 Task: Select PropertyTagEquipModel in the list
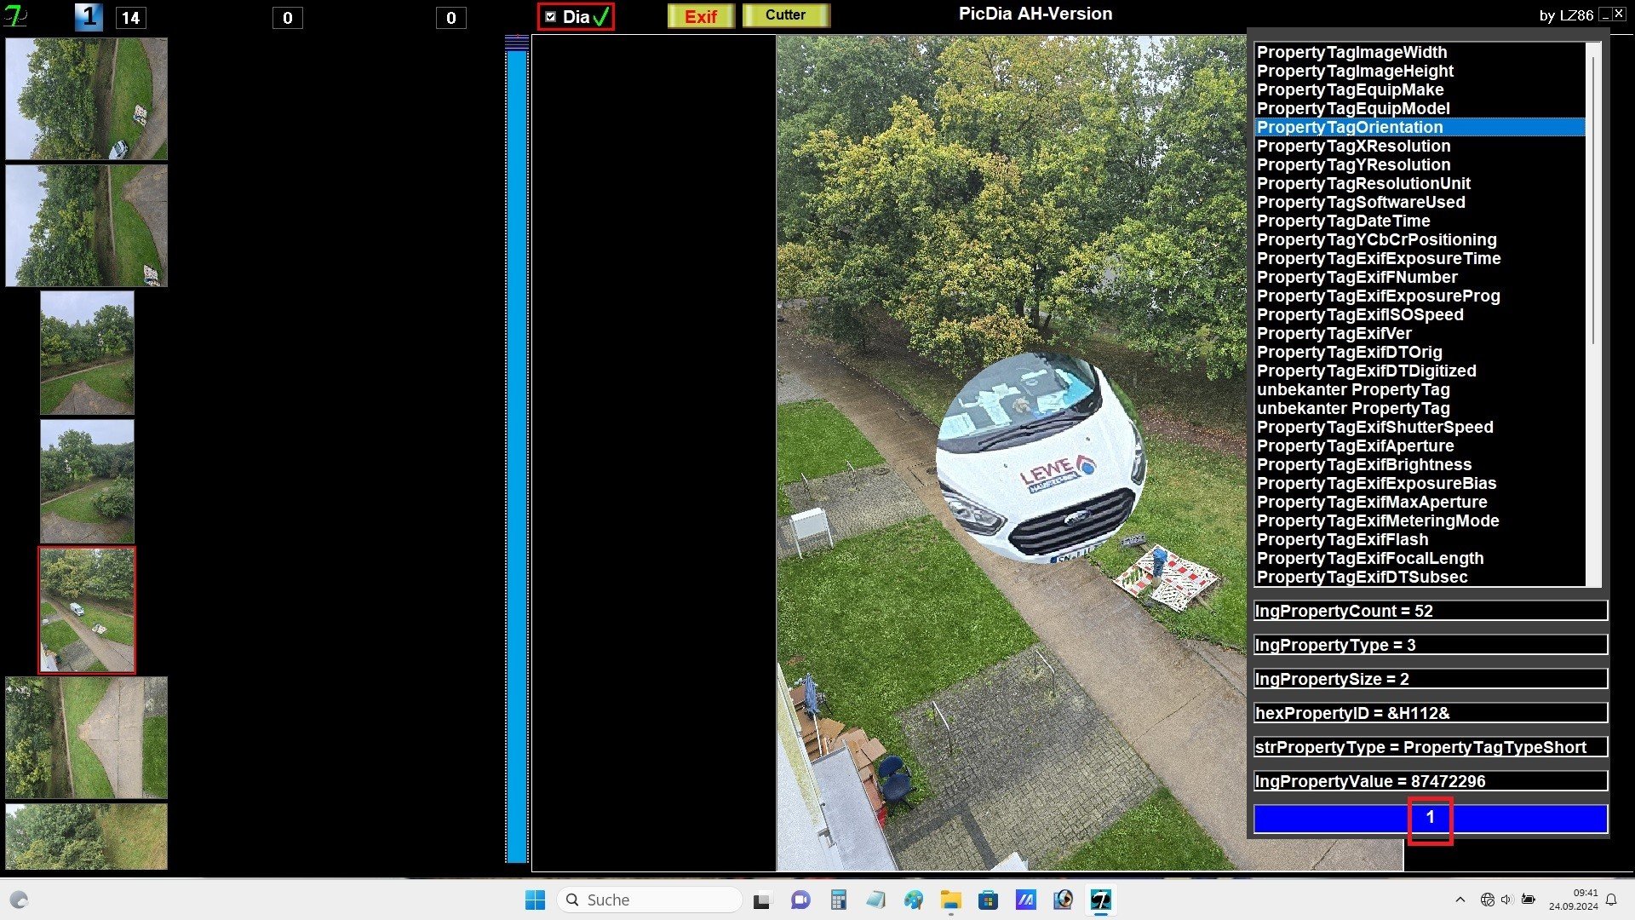(1352, 108)
